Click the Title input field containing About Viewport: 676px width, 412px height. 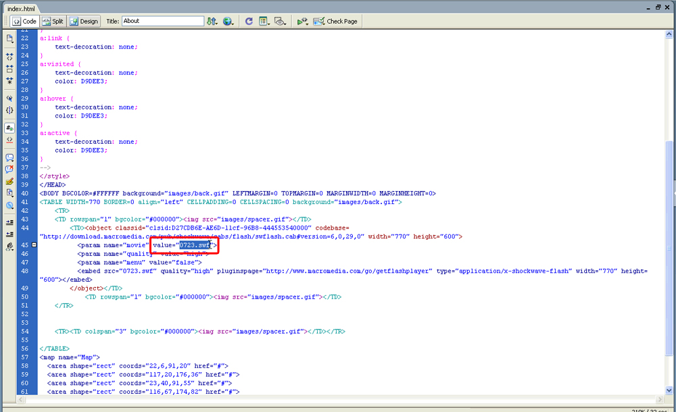tap(162, 21)
